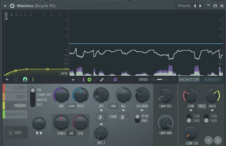Click the REL envelope knob

[123, 95]
